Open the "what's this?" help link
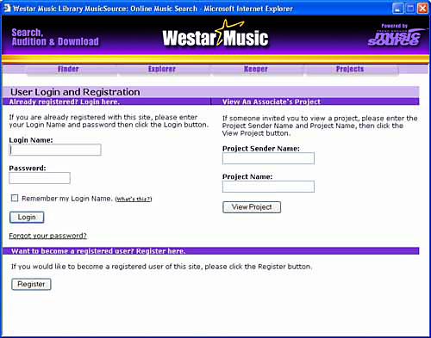 click(134, 199)
